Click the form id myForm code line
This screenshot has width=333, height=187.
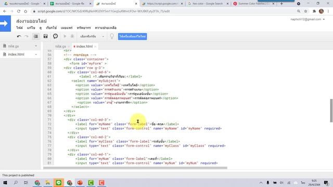(x=88, y=63)
